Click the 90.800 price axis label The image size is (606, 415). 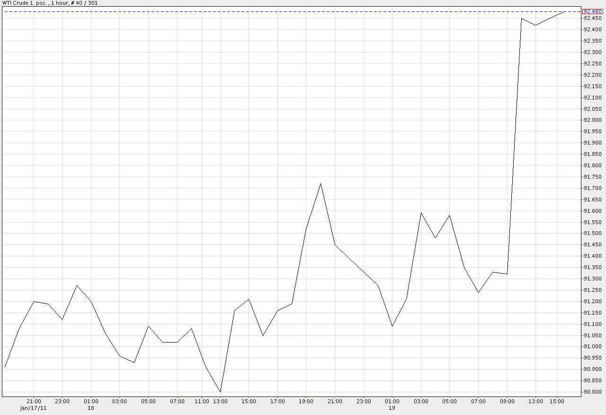(592, 392)
